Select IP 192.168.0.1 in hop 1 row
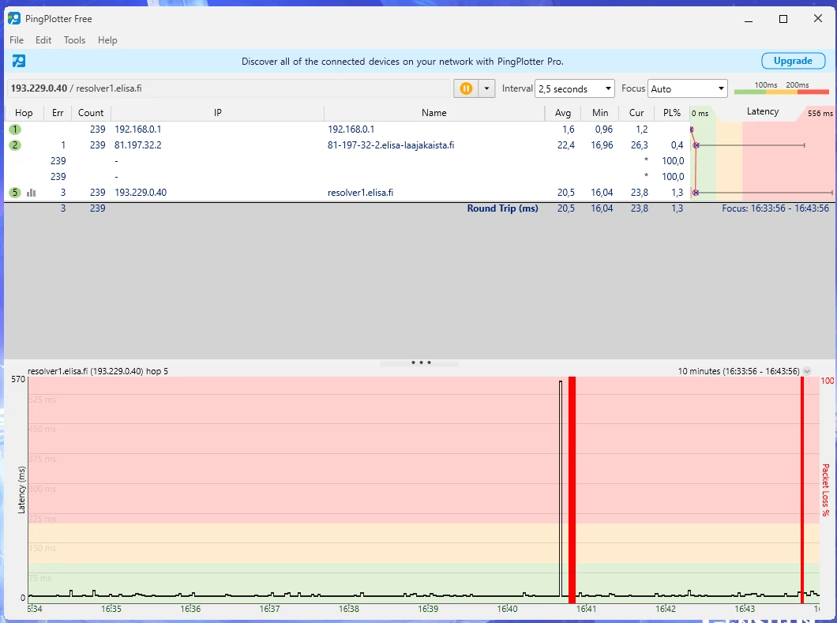 (137, 129)
